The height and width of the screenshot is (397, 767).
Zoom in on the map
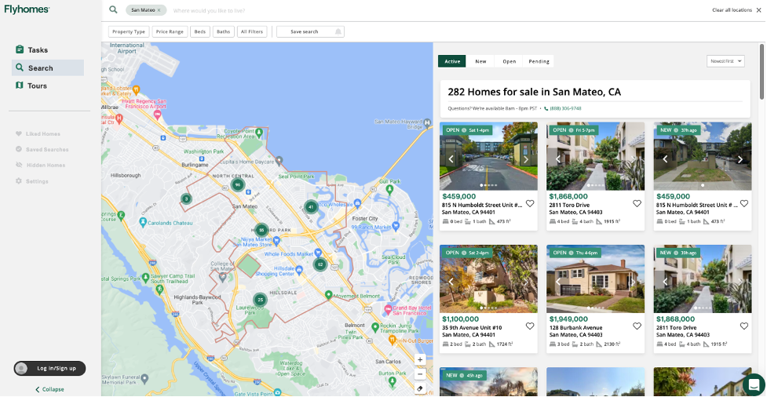420,359
